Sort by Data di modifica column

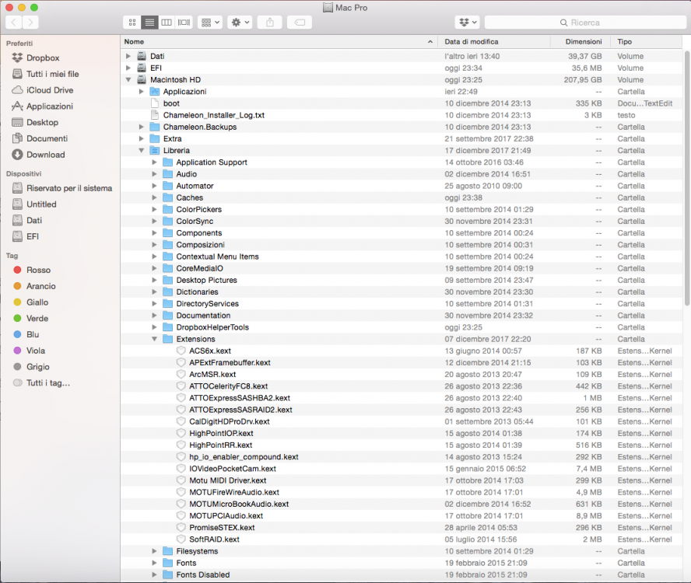click(494, 41)
